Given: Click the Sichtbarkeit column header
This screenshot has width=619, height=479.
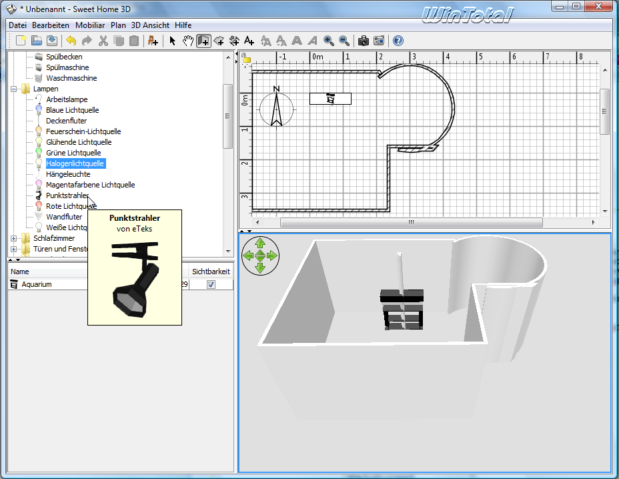Looking at the screenshot, I should pyautogui.click(x=211, y=272).
